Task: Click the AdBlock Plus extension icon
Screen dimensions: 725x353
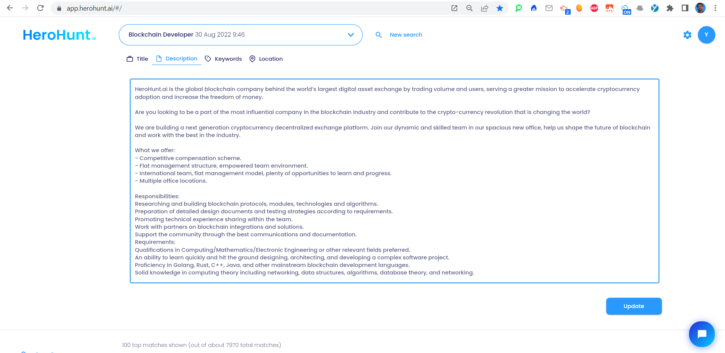Action: tap(594, 8)
